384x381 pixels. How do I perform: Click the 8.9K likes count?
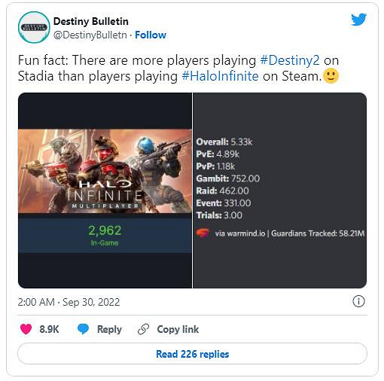pos(49,329)
